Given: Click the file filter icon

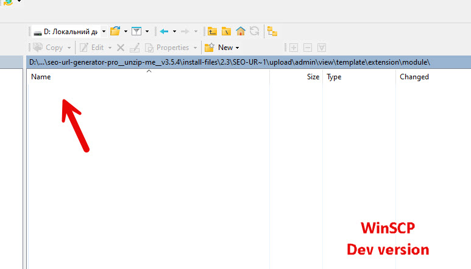Looking at the screenshot, I should (x=137, y=31).
